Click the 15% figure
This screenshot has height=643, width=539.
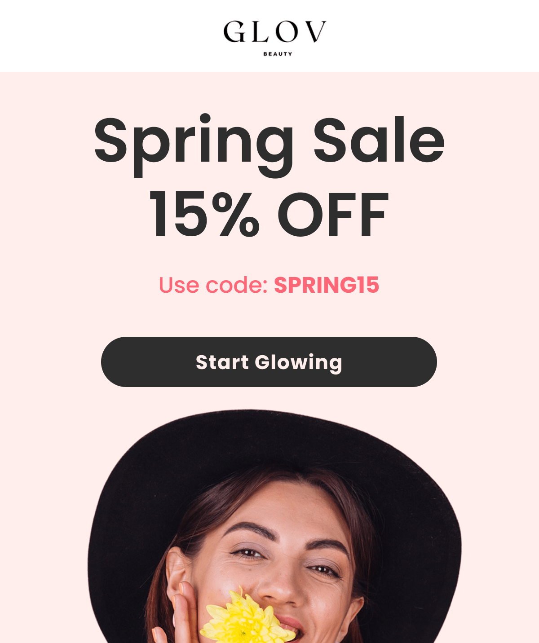(x=204, y=215)
